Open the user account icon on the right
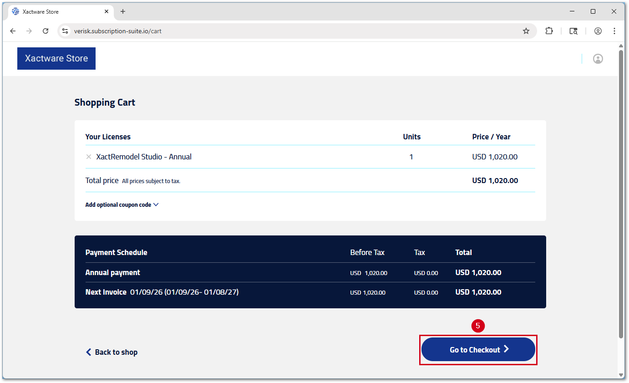Viewport: 629px width, 383px height. (598, 58)
